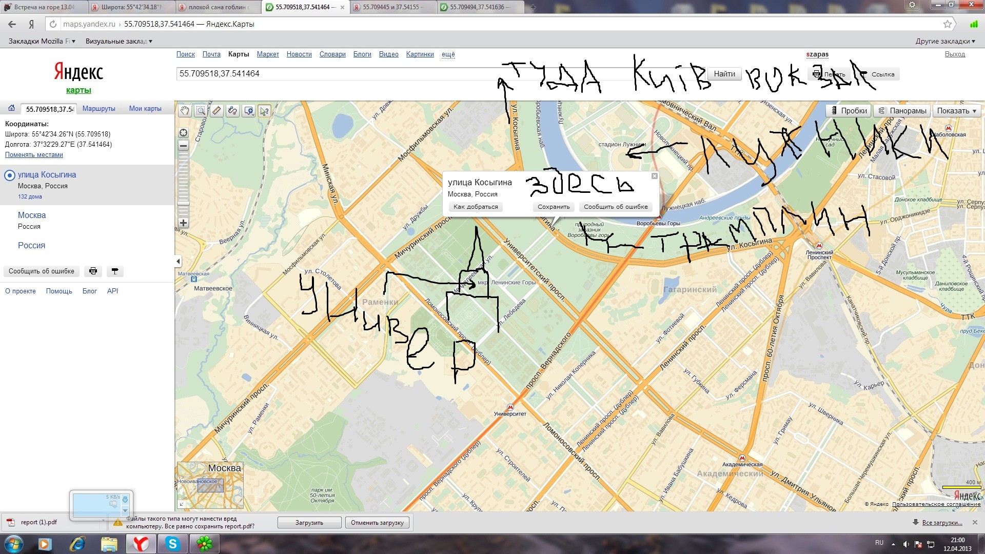Open the Маркет service link

[268, 54]
